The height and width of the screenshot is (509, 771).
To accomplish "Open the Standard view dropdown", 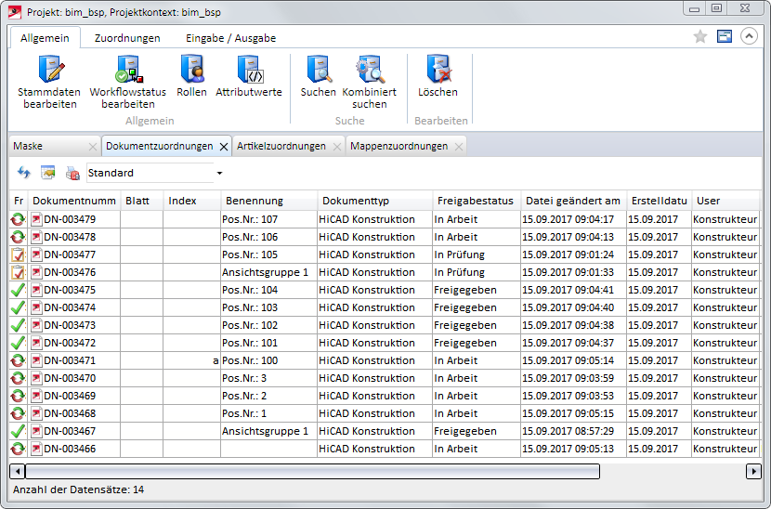I will pos(219,174).
